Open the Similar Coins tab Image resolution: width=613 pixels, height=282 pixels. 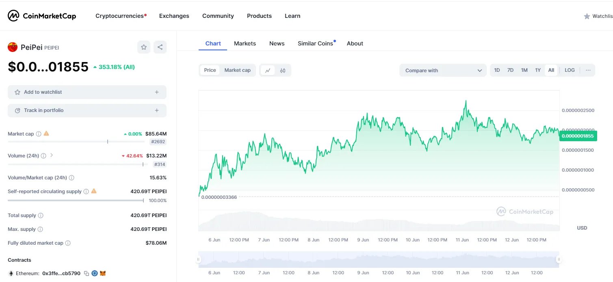315,43
